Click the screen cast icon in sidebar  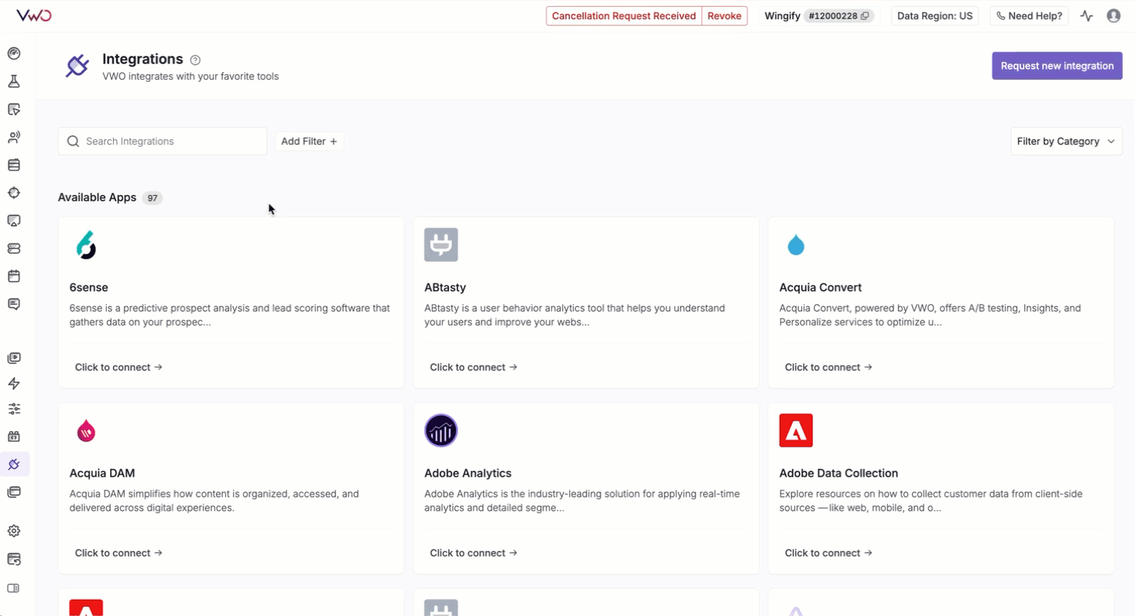point(14,221)
